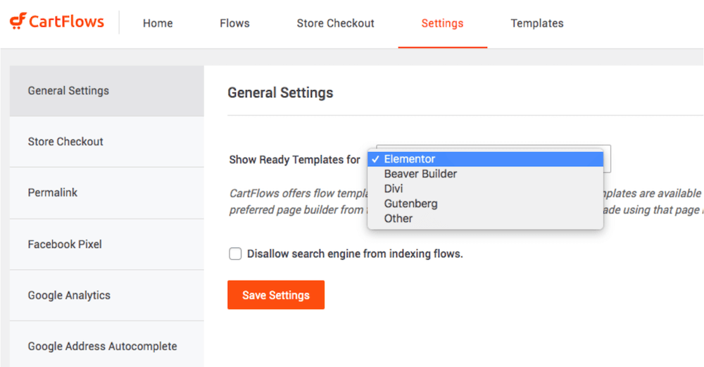Choose Elementor from the dropdown list
Screen dimensions: 704x367
(485, 159)
